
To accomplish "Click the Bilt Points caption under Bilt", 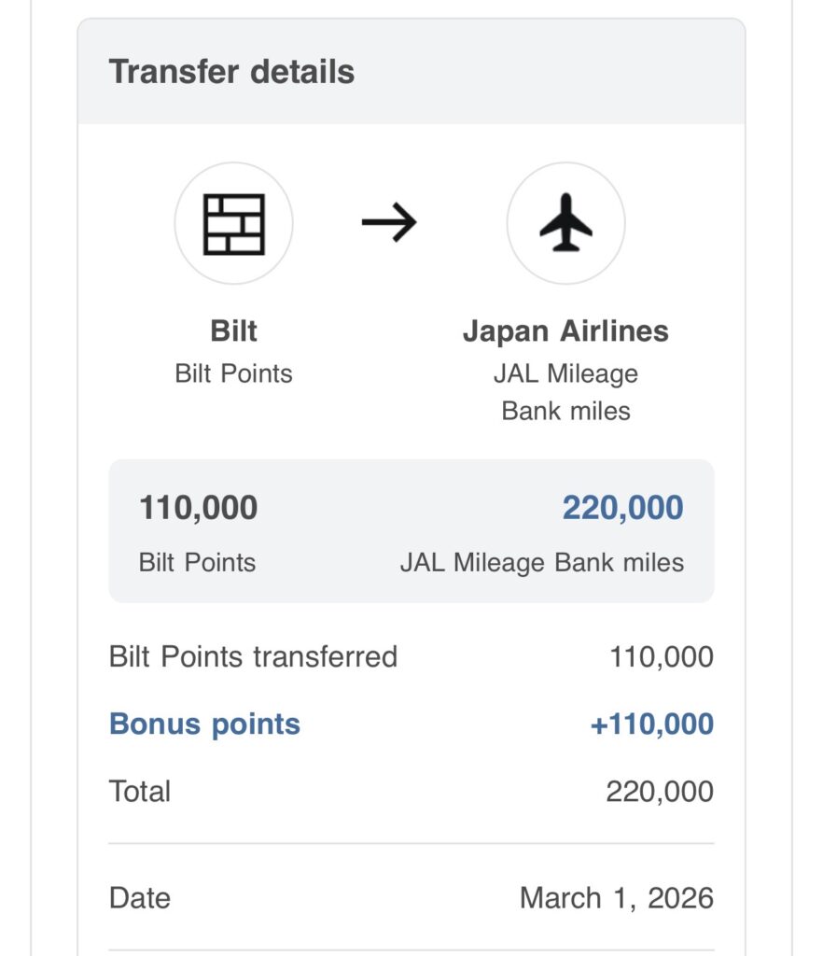I will point(233,373).
